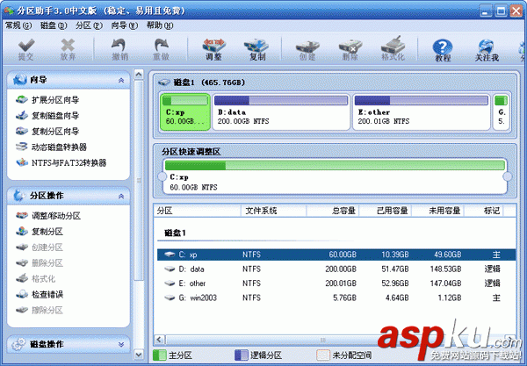Viewport: 527px width, 366px height.
Task: Click the 格式化 (Format) toolbar icon
Action: (393, 49)
